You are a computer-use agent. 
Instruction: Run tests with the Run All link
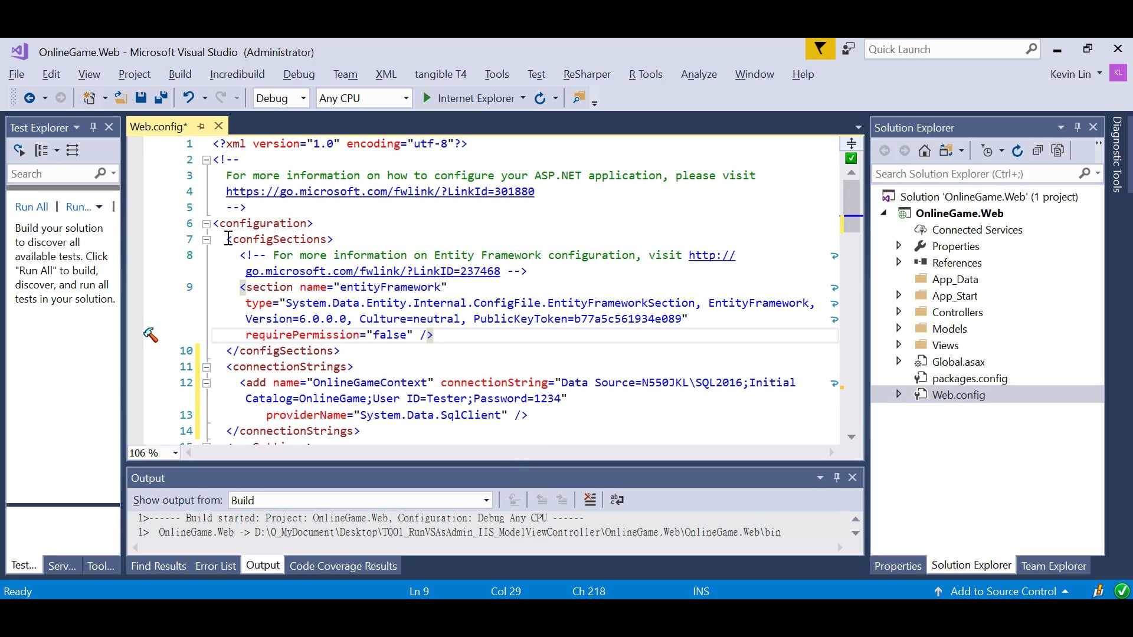coord(32,206)
